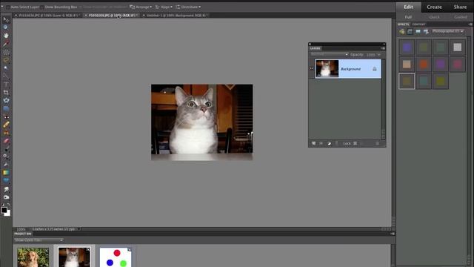
Task: Select the Move tool
Action: [x=6, y=20]
